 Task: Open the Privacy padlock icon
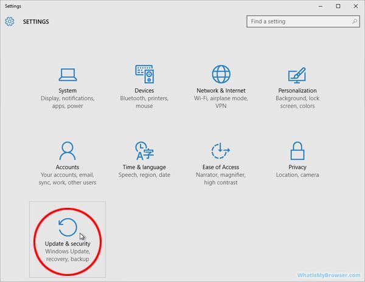[297, 151]
